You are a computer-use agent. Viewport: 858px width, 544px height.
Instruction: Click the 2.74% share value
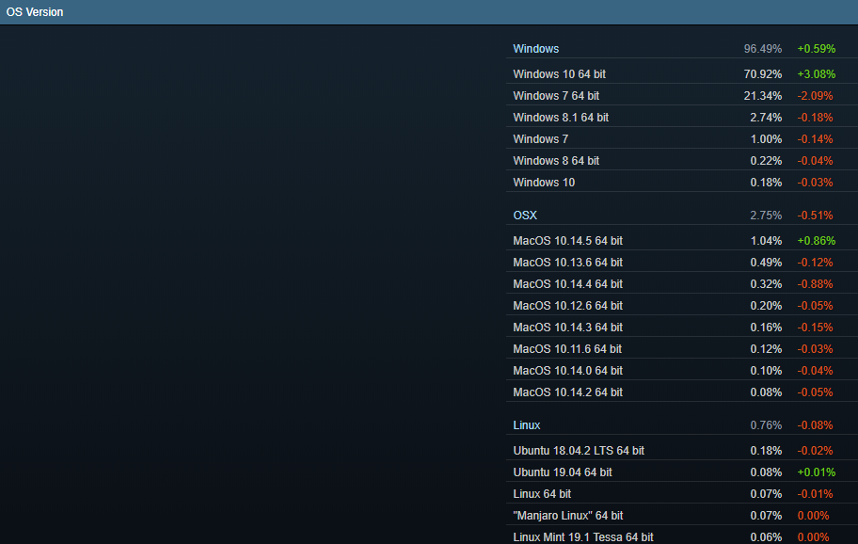[766, 117]
